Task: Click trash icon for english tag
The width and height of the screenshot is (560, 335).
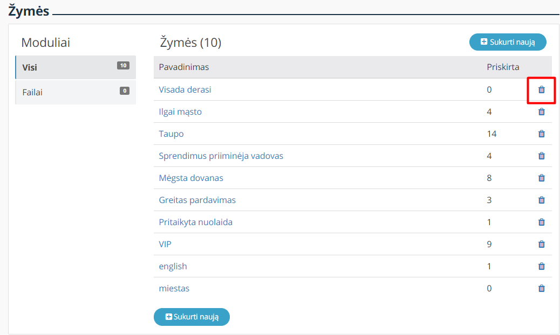Action: pos(542,266)
